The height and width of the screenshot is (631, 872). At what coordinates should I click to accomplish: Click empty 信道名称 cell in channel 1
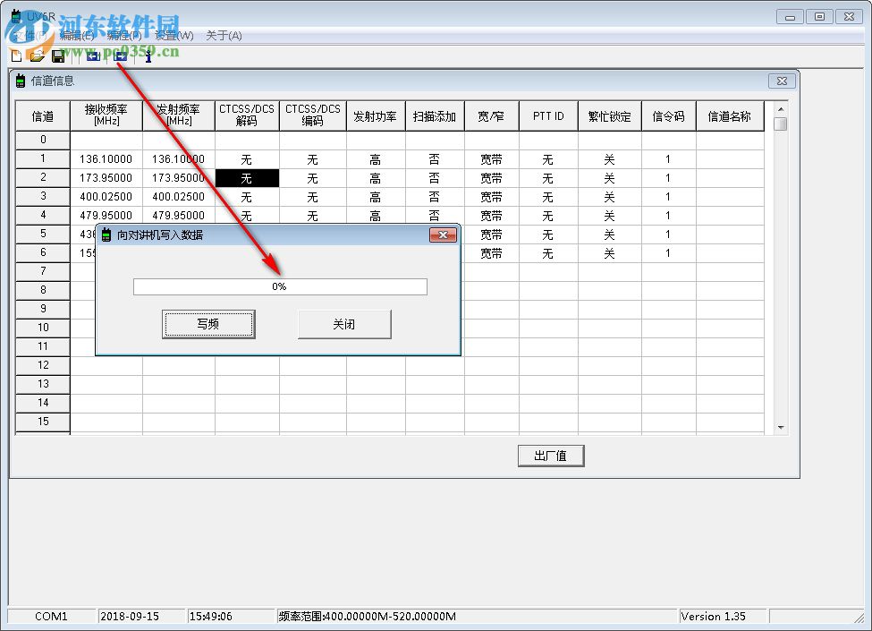[x=730, y=159]
